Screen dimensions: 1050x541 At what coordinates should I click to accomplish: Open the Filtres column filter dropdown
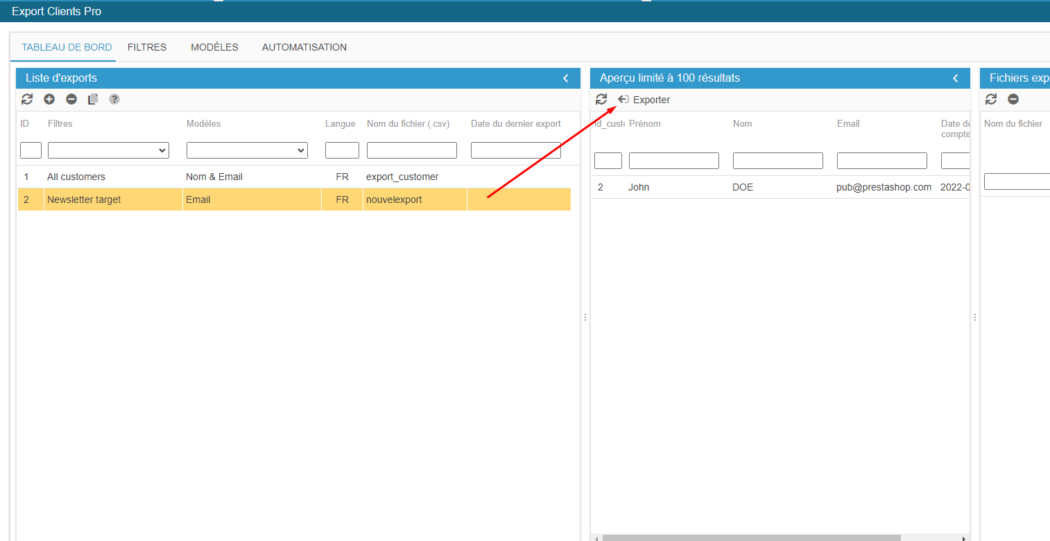tap(108, 150)
